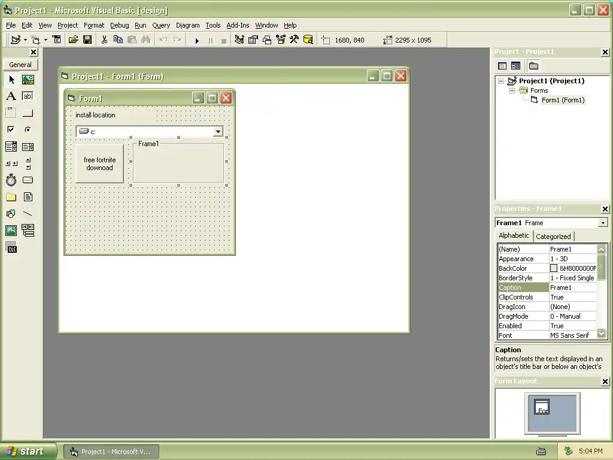Open the Frame1 object dropdown in Properties
Screen dimensions: 613x460
(x=603, y=223)
